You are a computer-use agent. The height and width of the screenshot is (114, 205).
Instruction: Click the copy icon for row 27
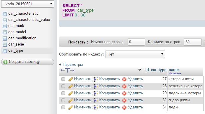click(x=96, y=79)
